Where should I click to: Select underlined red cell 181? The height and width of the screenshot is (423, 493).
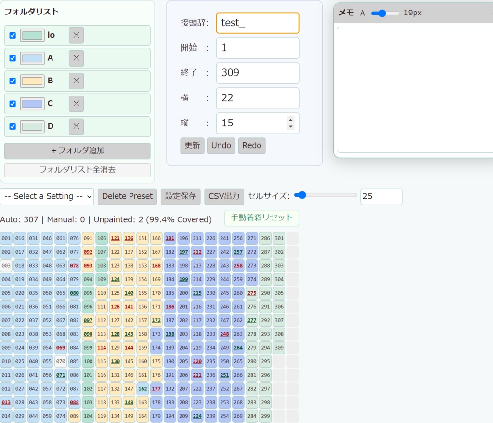coord(170,238)
